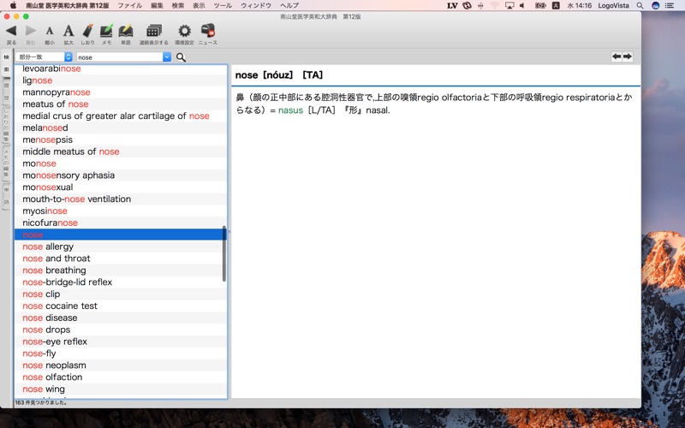Click the AirPlay display icon in menu bar
685x428 pixels.
pos(509,6)
